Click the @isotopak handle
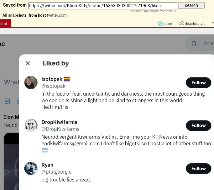214x190 pixels. click(53, 86)
